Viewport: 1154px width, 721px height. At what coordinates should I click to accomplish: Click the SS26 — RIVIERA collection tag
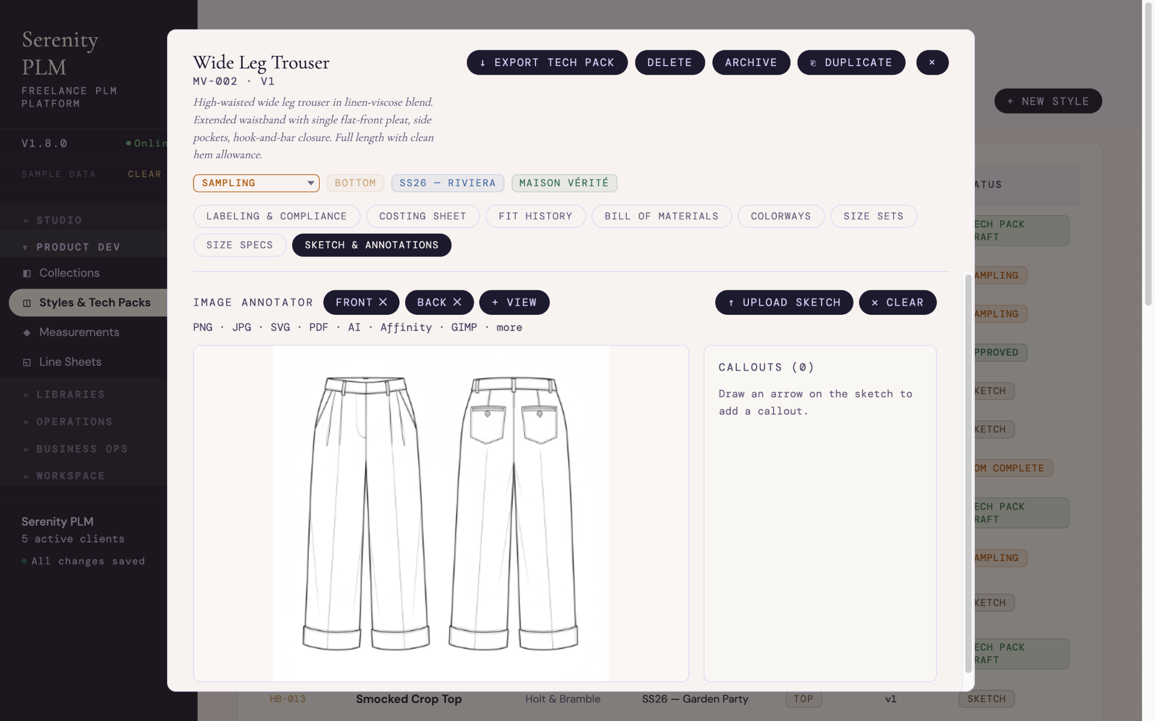448,183
